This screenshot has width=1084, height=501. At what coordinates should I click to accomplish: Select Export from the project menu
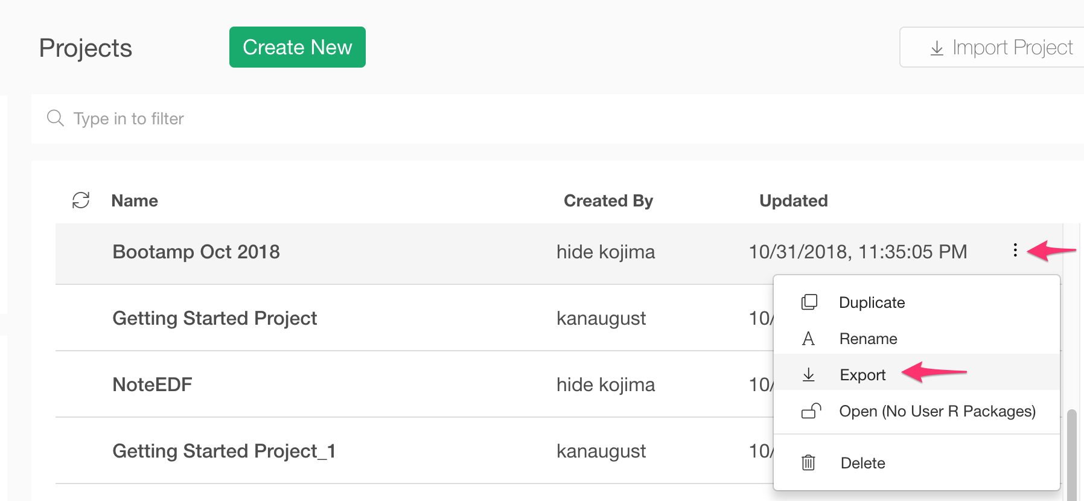[917, 375]
